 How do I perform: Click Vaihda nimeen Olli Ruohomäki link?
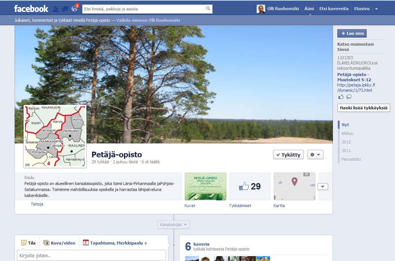point(148,20)
